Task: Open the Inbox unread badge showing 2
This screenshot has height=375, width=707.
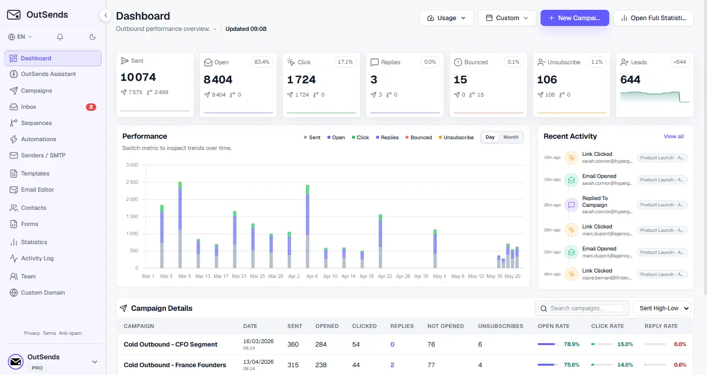Action: point(91,107)
